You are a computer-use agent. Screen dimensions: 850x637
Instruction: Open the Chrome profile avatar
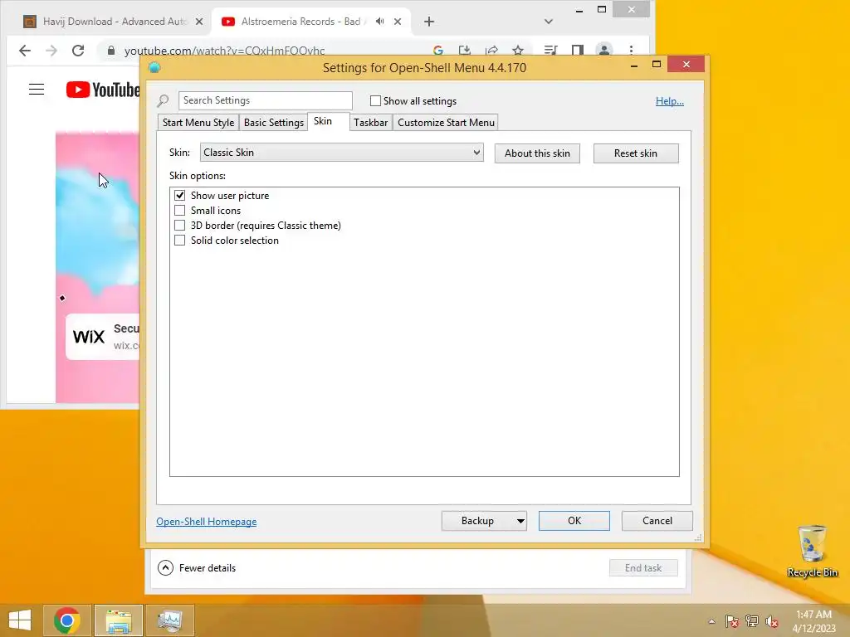[x=604, y=51]
